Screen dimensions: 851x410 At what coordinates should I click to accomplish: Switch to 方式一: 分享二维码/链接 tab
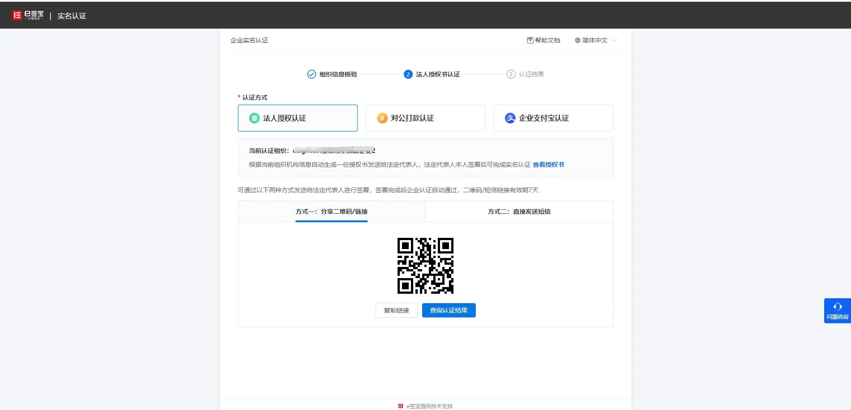tap(331, 211)
